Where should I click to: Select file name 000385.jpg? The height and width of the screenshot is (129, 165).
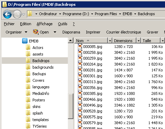[x=93, y=93]
